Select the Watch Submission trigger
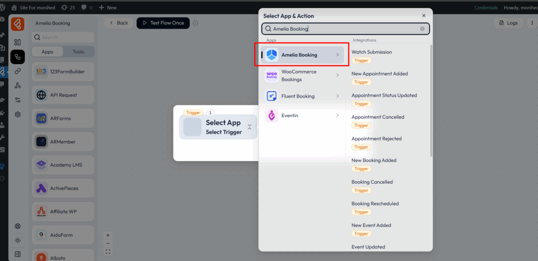 (x=371, y=52)
